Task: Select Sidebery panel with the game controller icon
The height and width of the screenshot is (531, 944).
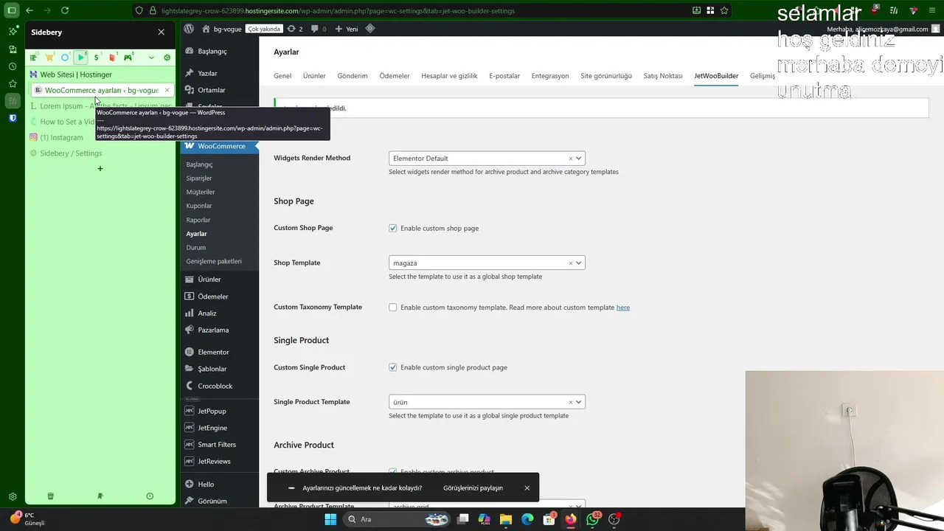Action: click(128, 58)
